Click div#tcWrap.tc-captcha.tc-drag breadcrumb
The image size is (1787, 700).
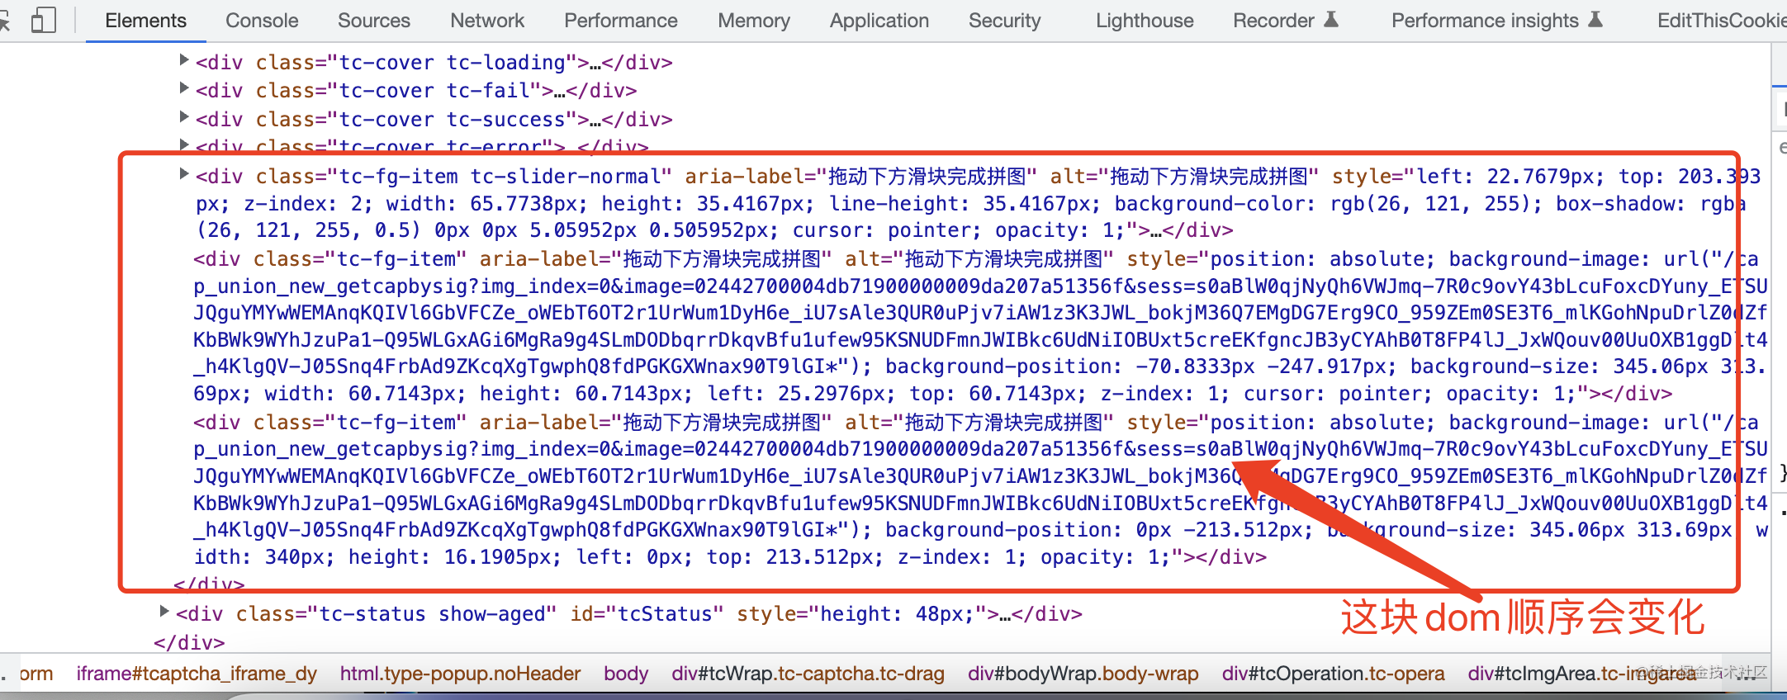click(x=808, y=674)
